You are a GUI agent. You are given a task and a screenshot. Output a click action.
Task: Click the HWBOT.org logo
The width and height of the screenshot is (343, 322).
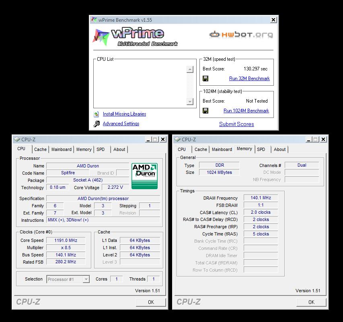[x=241, y=35]
